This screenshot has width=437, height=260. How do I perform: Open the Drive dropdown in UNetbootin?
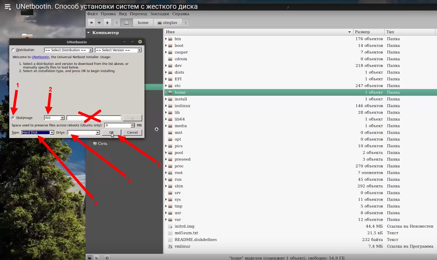point(84,132)
